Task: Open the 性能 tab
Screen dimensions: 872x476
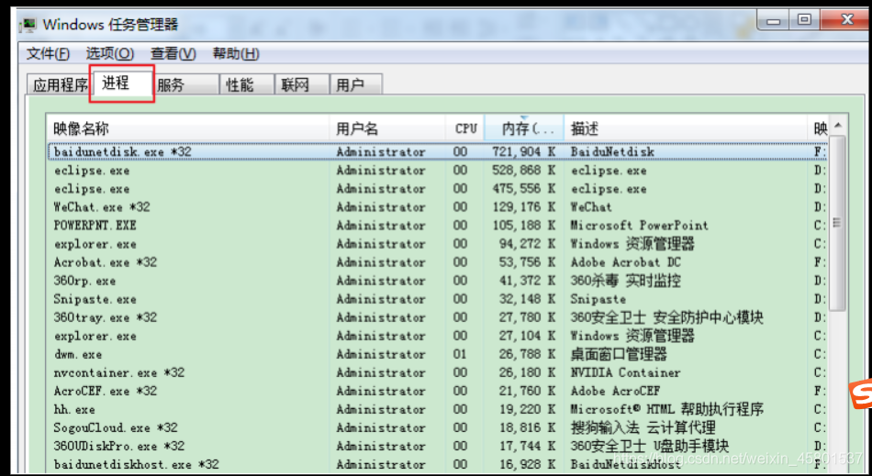Action: pyautogui.click(x=246, y=85)
